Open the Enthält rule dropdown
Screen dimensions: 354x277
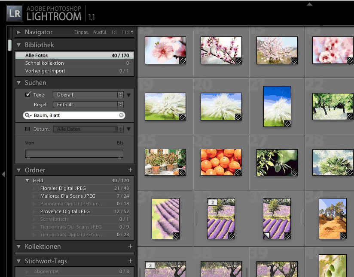[x=88, y=105]
